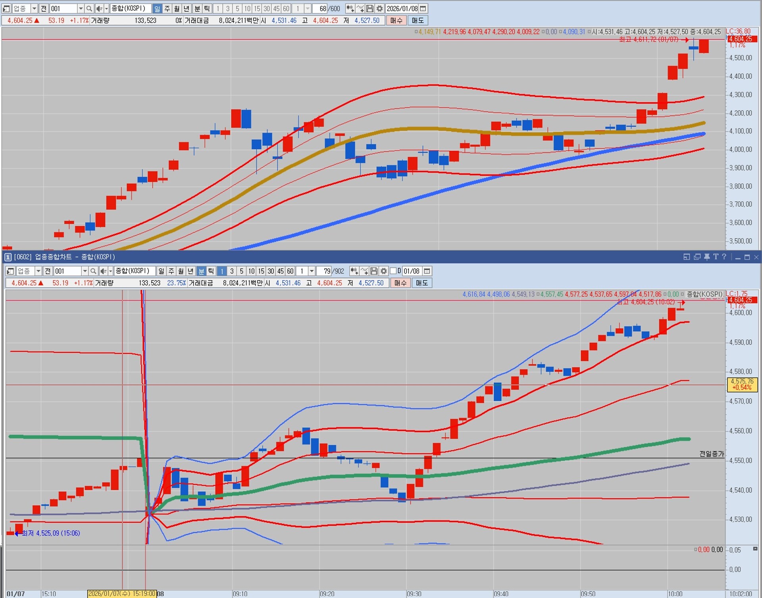Select the 60-minute interval in bottom toolbar

[290, 271]
